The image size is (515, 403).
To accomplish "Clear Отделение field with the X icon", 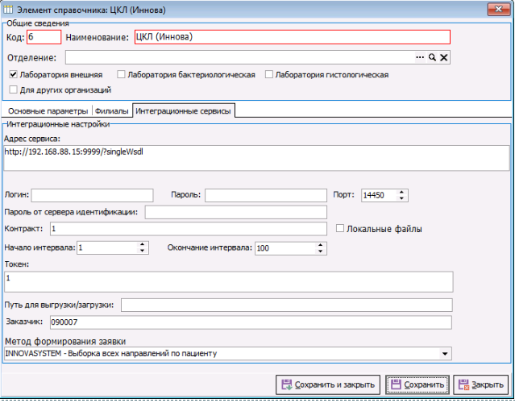I will pos(443,58).
